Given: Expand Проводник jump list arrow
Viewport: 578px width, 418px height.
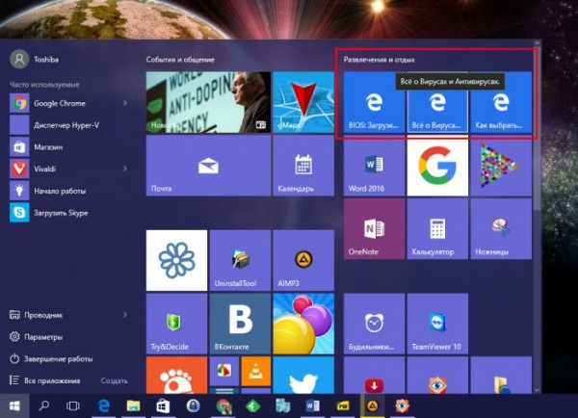Looking at the screenshot, I should (125, 315).
